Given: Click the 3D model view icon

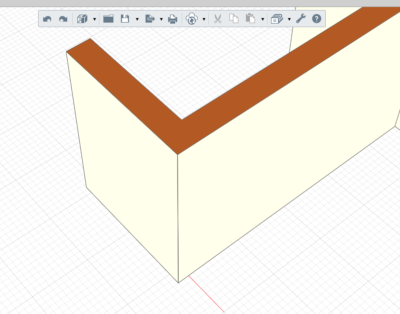Looking at the screenshot, I should click(82, 19).
